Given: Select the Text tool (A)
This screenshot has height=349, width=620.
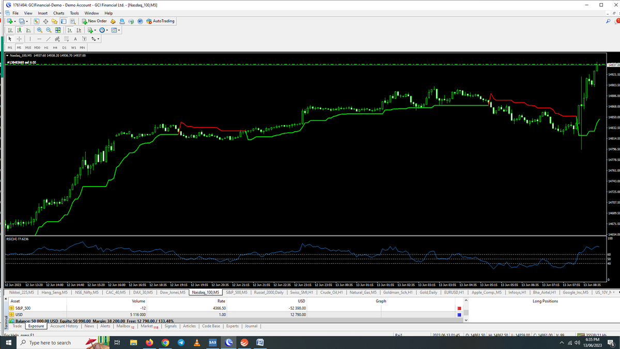Looking at the screenshot, I should [75, 39].
